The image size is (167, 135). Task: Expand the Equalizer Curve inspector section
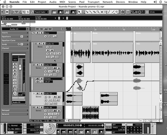pos(15,40)
